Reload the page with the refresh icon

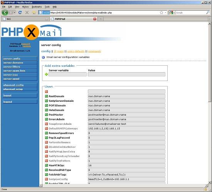[20, 13]
